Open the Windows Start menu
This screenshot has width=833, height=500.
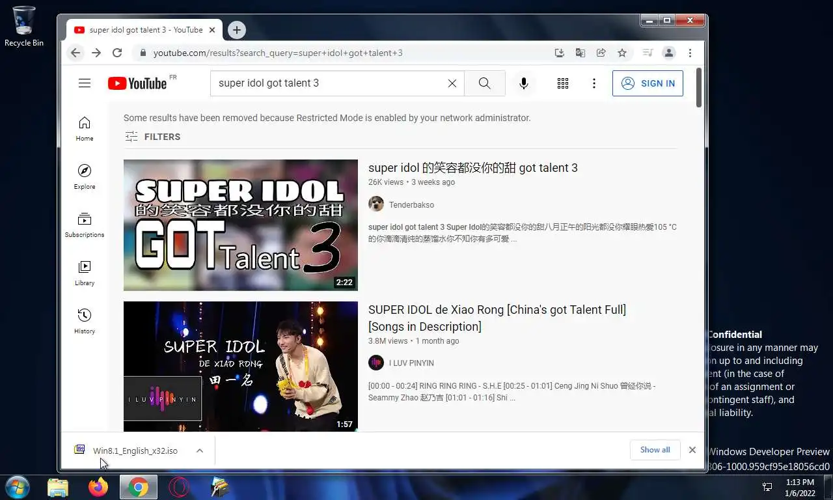18,487
